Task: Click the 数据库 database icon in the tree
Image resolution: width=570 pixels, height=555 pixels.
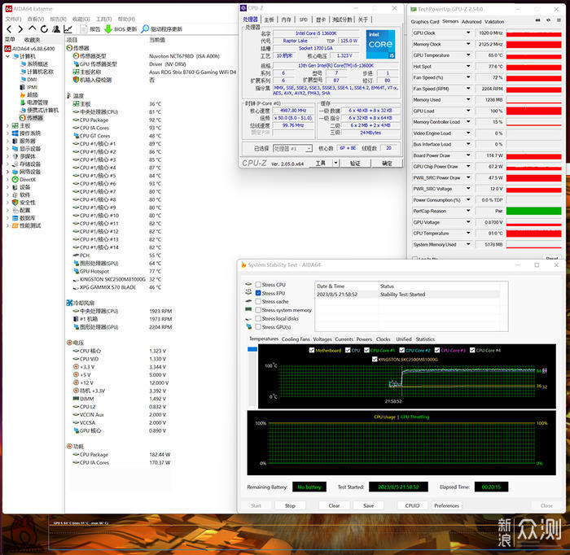Action: [x=15, y=218]
